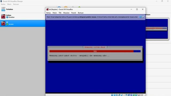This screenshot has width=171, height=96.
Task: Click the 'Berjalan' status text under db
Action: [11, 24]
